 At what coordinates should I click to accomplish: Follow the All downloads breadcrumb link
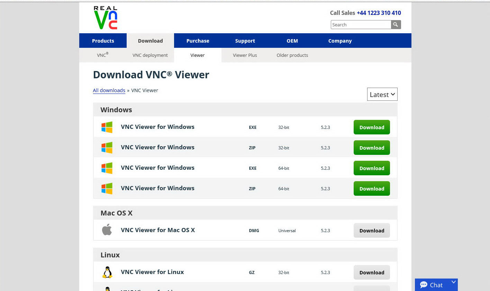click(x=109, y=90)
